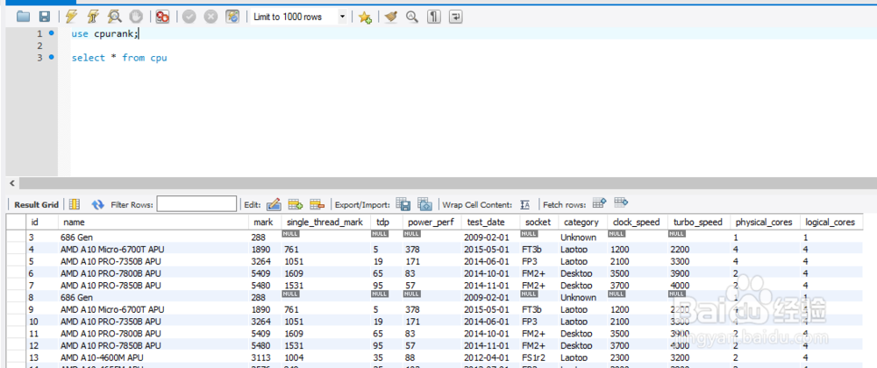Select test_date '2014-10-01' in row id 6
877x368 pixels.
(x=490, y=273)
